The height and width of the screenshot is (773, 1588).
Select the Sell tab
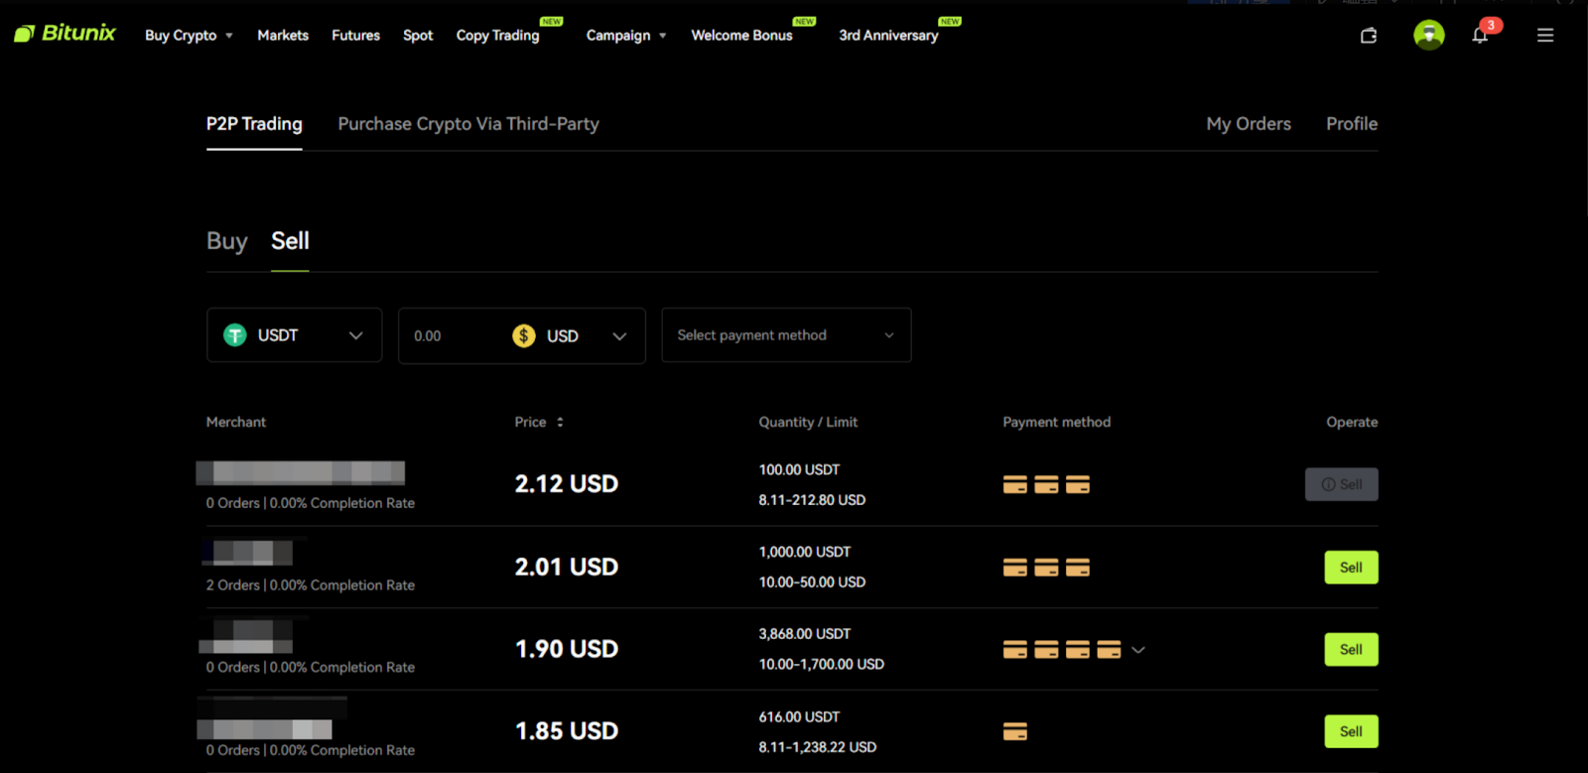290,241
